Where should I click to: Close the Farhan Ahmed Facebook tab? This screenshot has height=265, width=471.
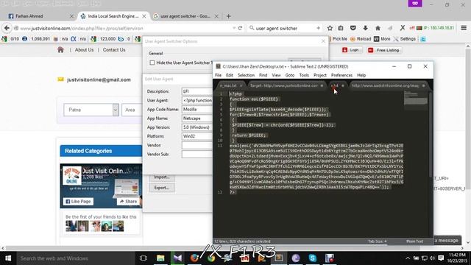[71, 16]
